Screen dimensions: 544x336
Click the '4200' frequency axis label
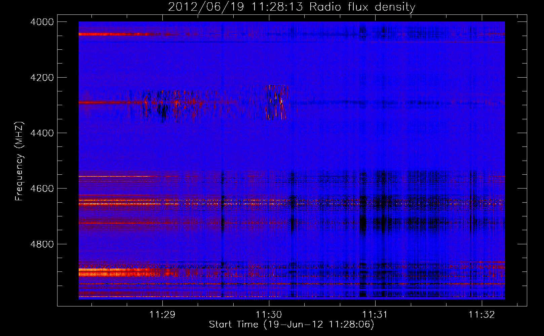[42, 78]
